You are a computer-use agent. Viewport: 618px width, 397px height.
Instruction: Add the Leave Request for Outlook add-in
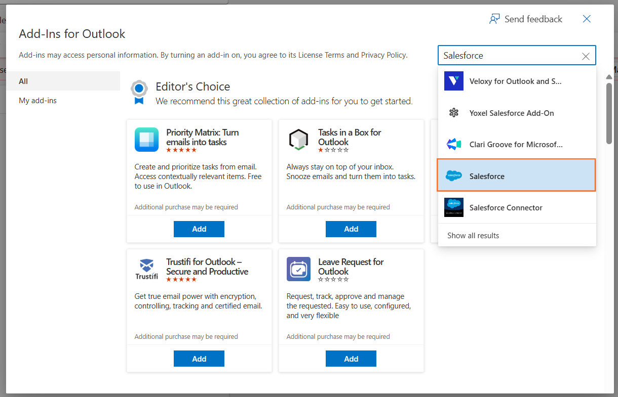click(x=351, y=359)
